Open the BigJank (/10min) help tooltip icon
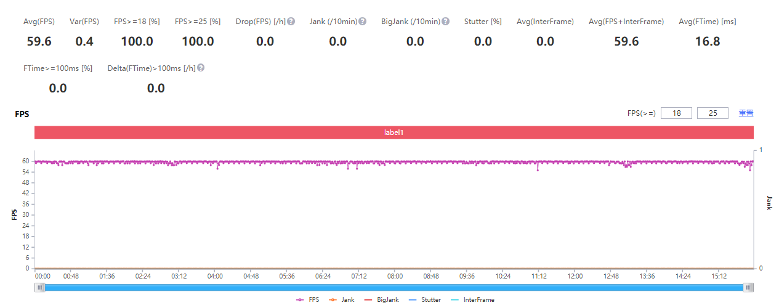The height and width of the screenshot is (305, 779). [x=445, y=22]
